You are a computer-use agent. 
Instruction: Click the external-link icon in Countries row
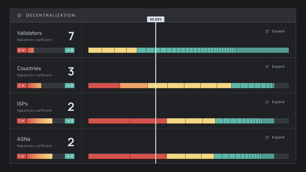(x=267, y=67)
